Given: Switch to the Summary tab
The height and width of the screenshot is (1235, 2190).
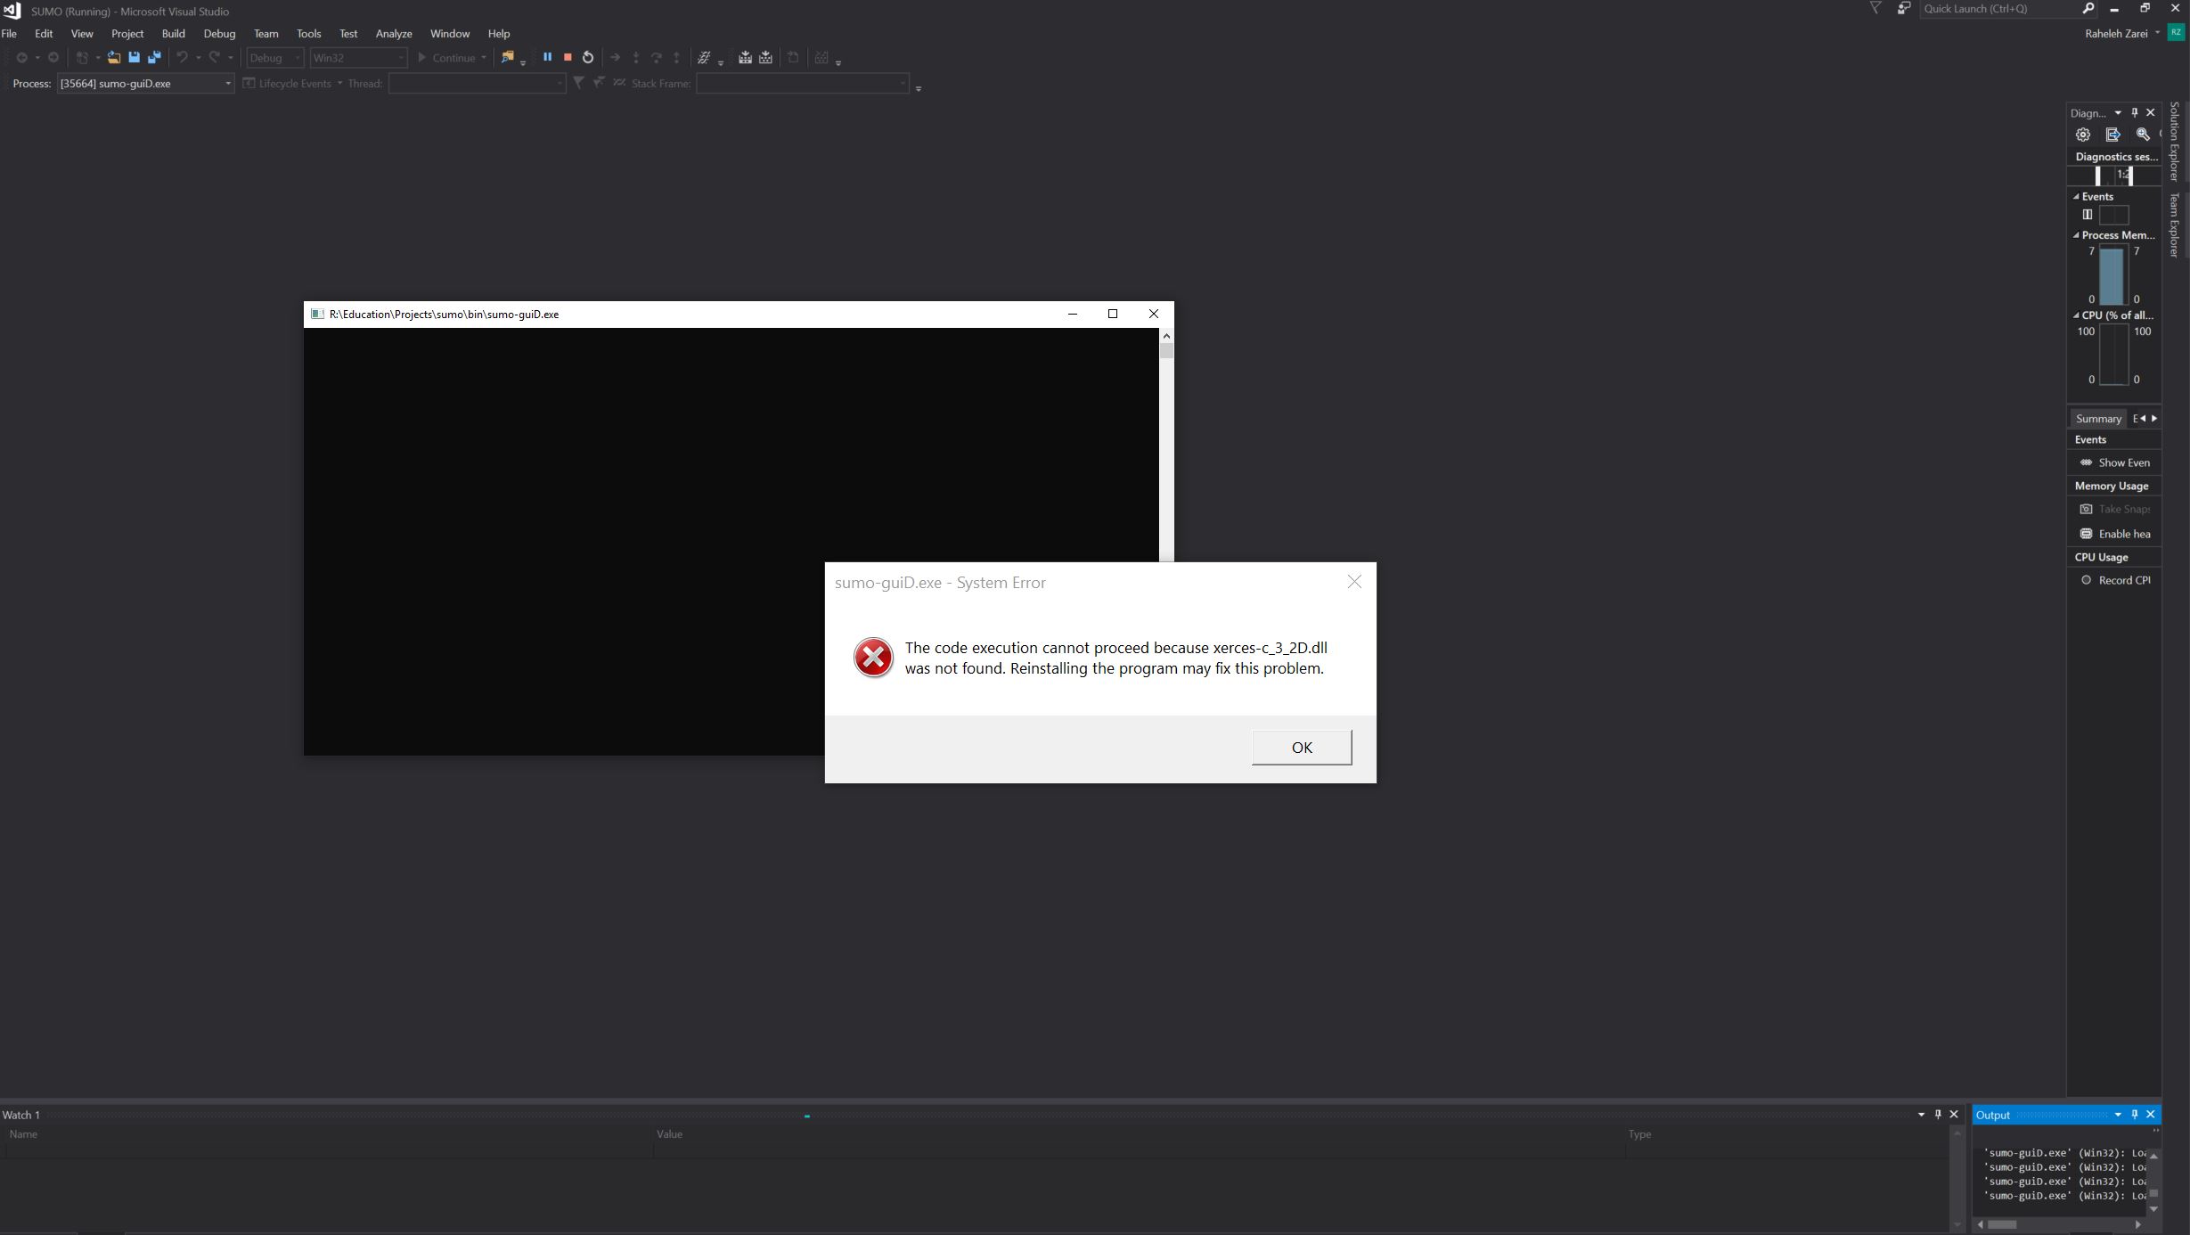Looking at the screenshot, I should click(2097, 419).
